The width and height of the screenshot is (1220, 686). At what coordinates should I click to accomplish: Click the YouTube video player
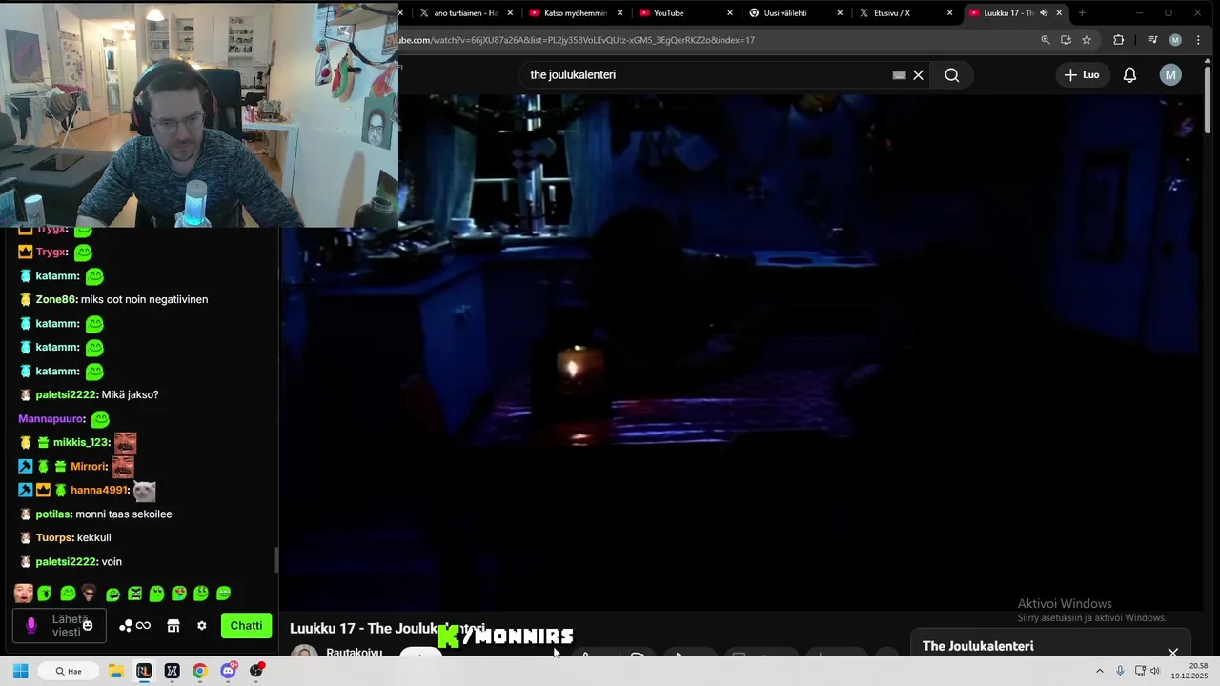tap(743, 353)
